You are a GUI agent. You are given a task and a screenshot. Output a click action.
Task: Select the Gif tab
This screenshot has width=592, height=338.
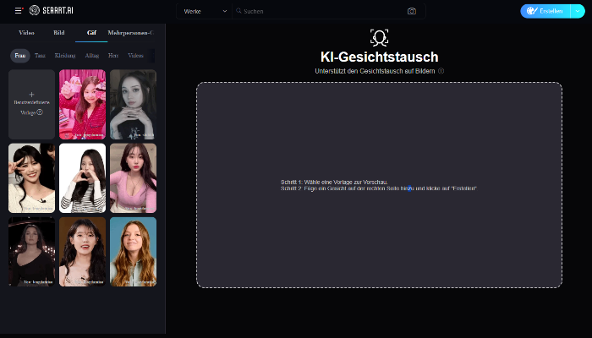coord(91,33)
